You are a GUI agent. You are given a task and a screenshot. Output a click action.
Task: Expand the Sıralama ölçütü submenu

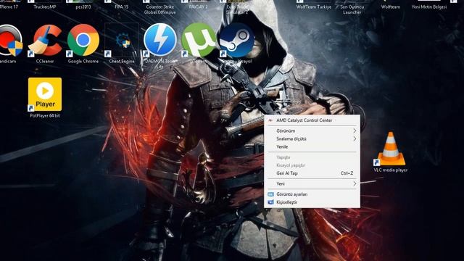pyautogui.click(x=312, y=138)
